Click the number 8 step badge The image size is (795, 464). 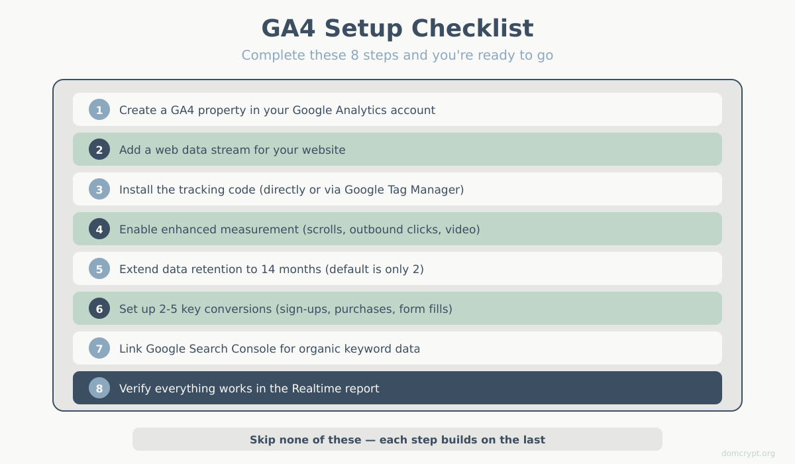[99, 388]
